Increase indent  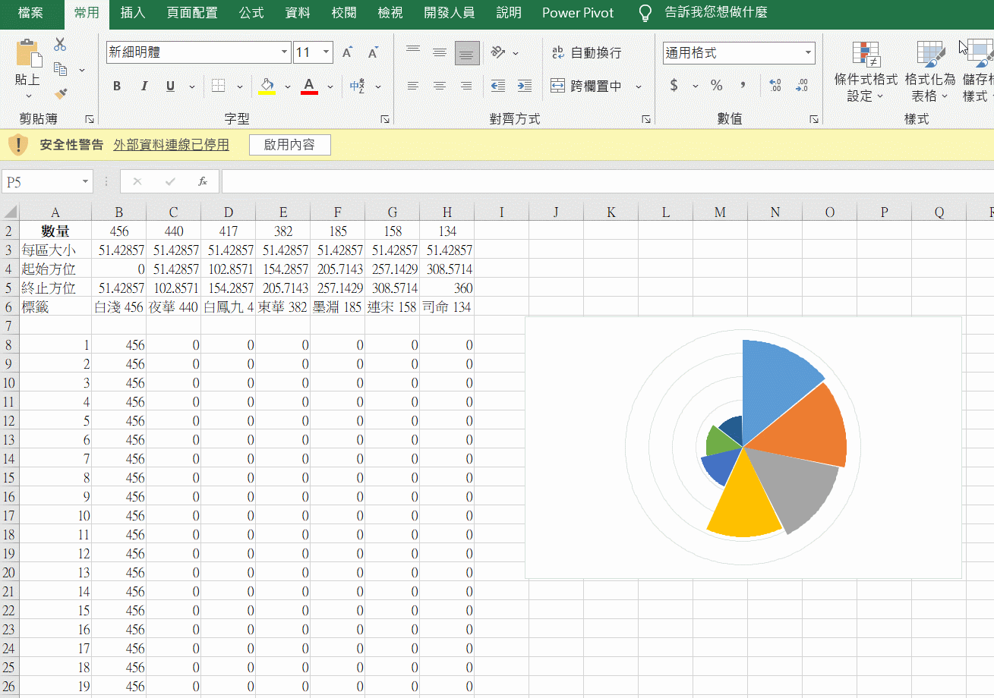(x=525, y=86)
